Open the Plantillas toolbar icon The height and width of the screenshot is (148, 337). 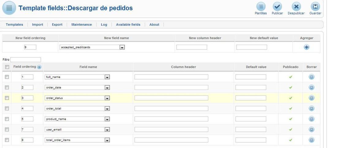pos(261,7)
